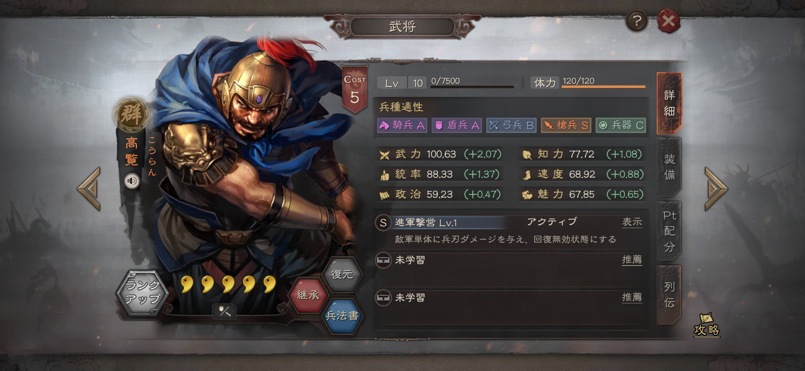The image size is (805, 371).
Task: Play general's voice with speaker icon
Action: [131, 181]
